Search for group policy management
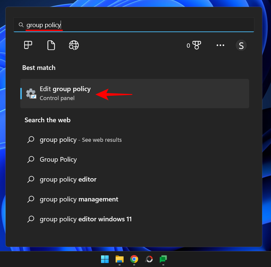 tap(79, 199)
